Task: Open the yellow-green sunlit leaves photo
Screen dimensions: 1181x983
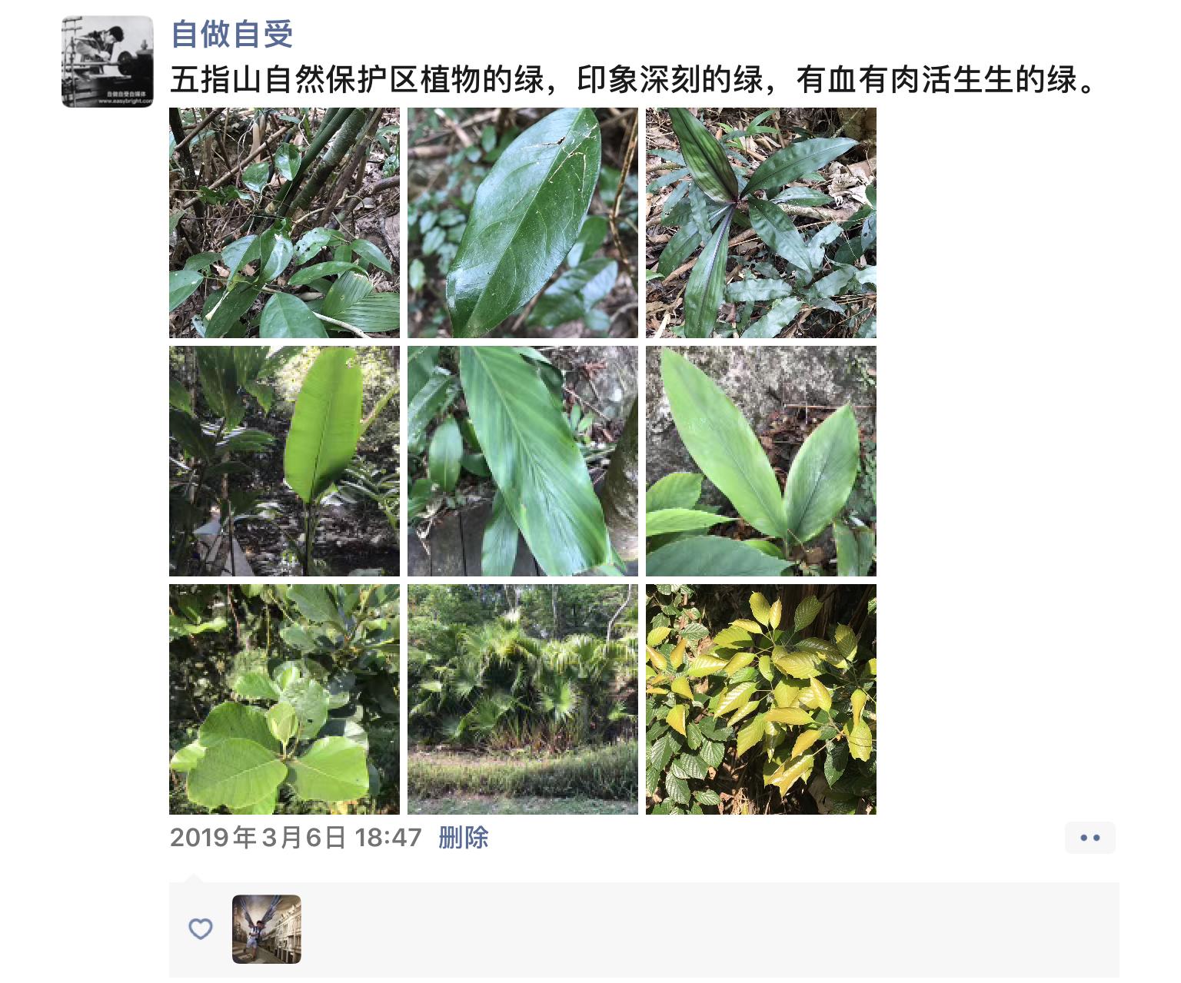Action: pos(761,699)
